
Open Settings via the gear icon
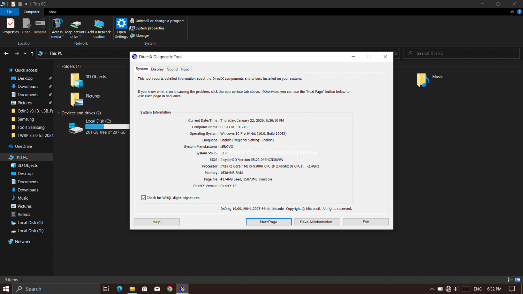coord(121,24)
